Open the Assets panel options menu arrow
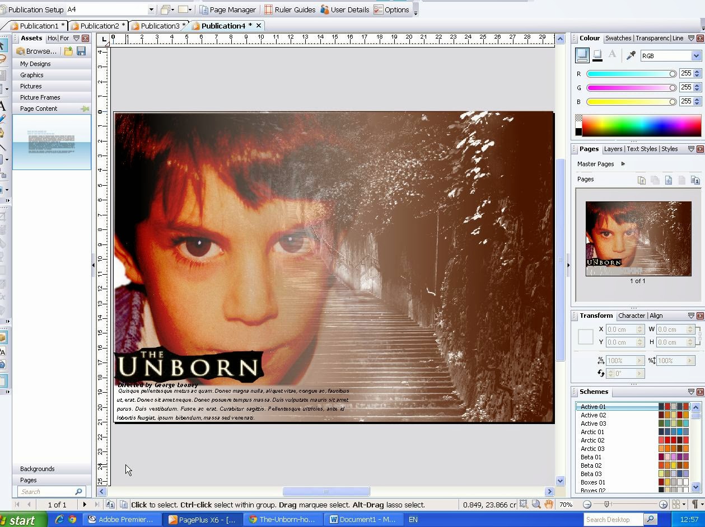This screenshot has width=705, height=527. [x=76, y=38]
